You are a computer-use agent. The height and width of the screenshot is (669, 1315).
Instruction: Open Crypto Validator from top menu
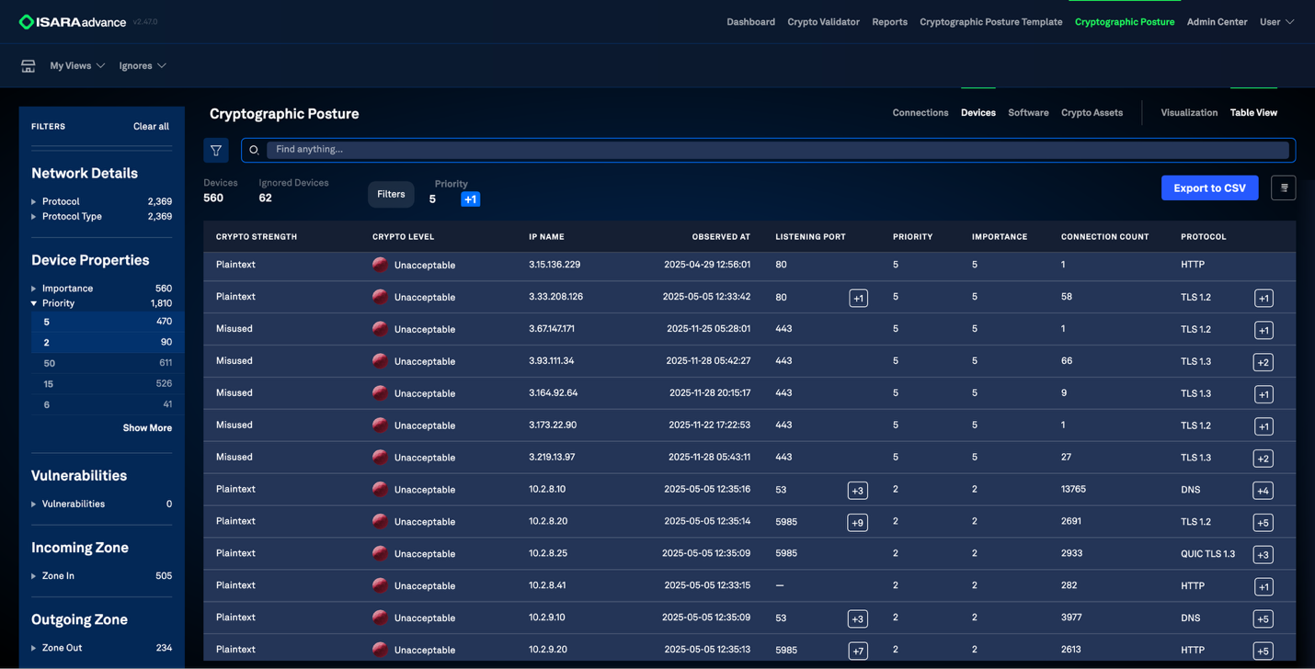[x=823, y=22]
